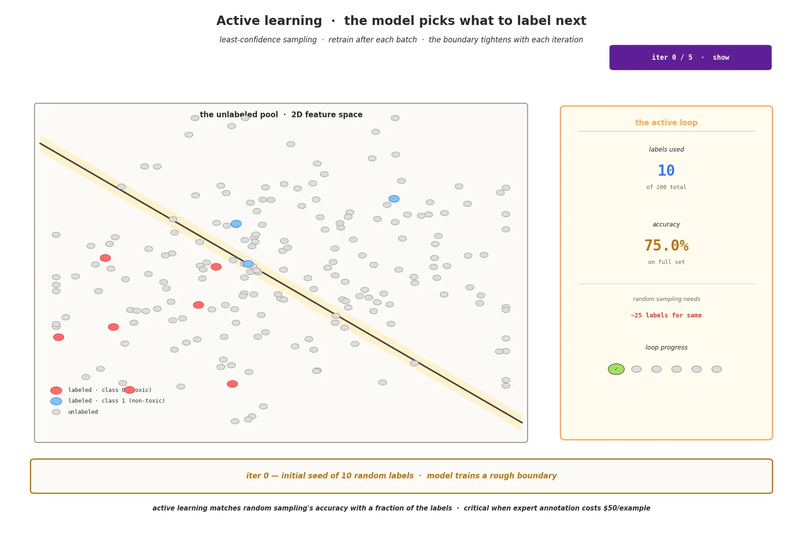Click the purple iter 0 / 5 show button
The width and height of the screenshot is (803, 535).
(690, 58)
